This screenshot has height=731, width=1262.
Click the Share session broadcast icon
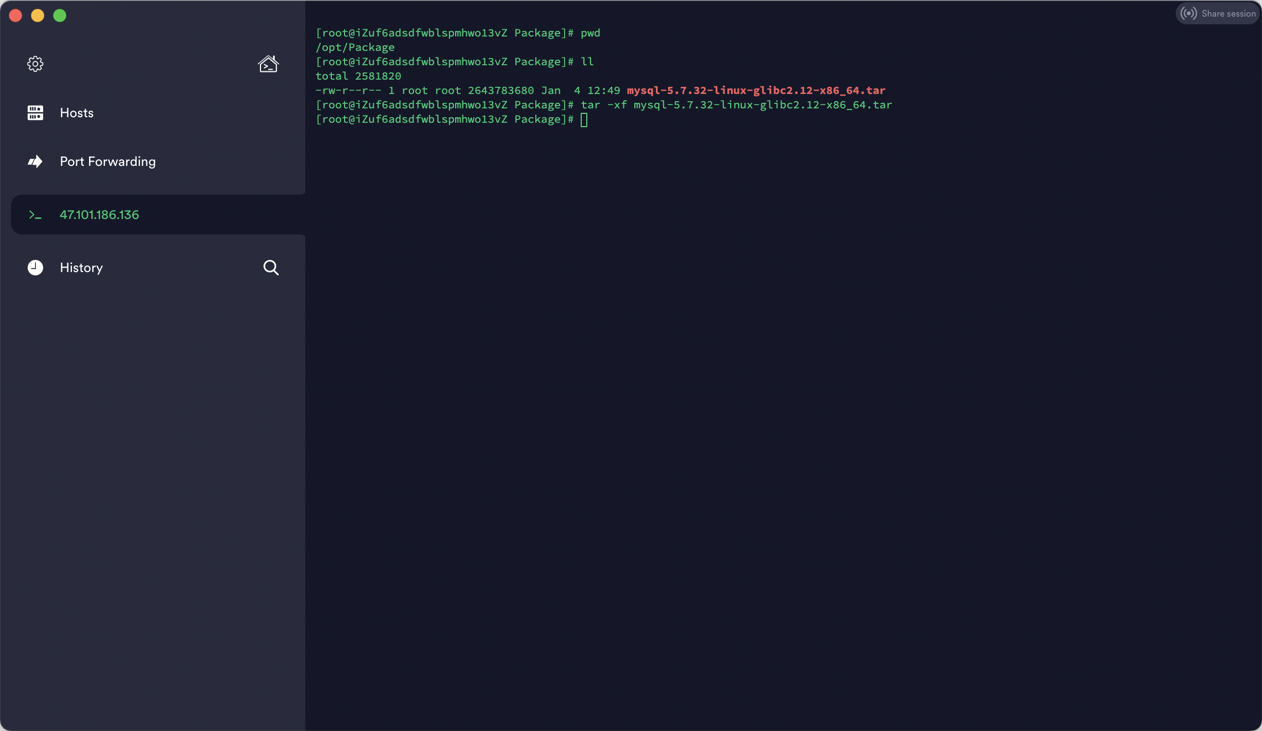click(1188, 13)
